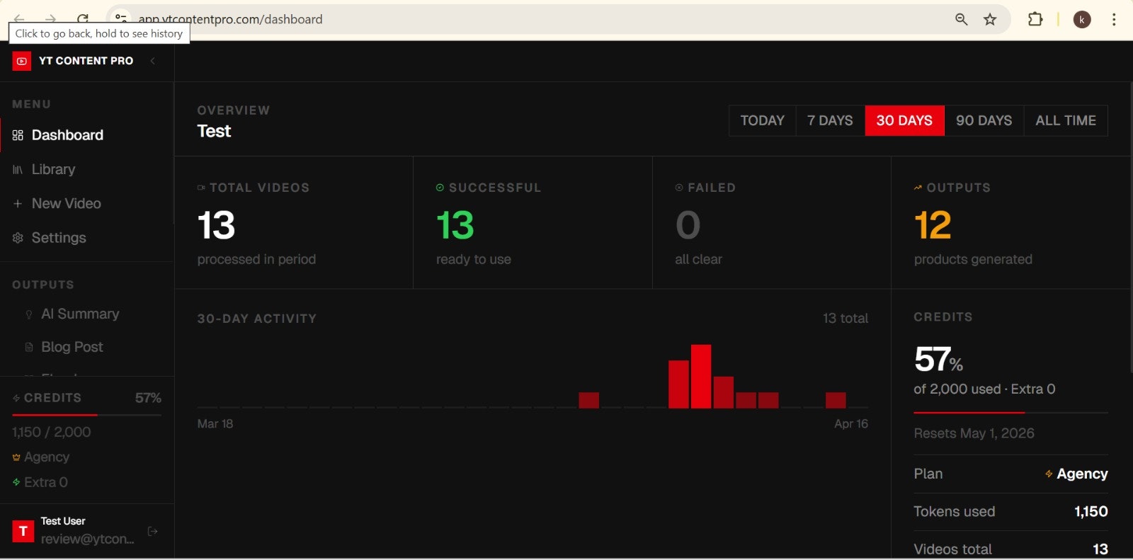
Task: Click the lightning icon beside sidebar CREDITS
Action: [16, 399]
